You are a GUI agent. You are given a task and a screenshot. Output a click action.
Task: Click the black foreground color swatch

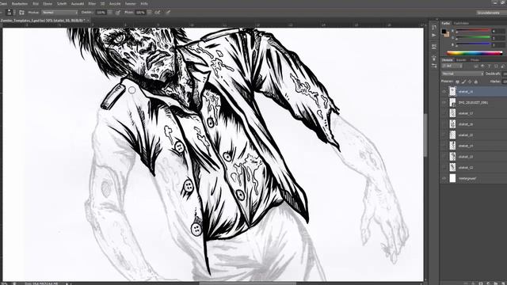[444, 32]
